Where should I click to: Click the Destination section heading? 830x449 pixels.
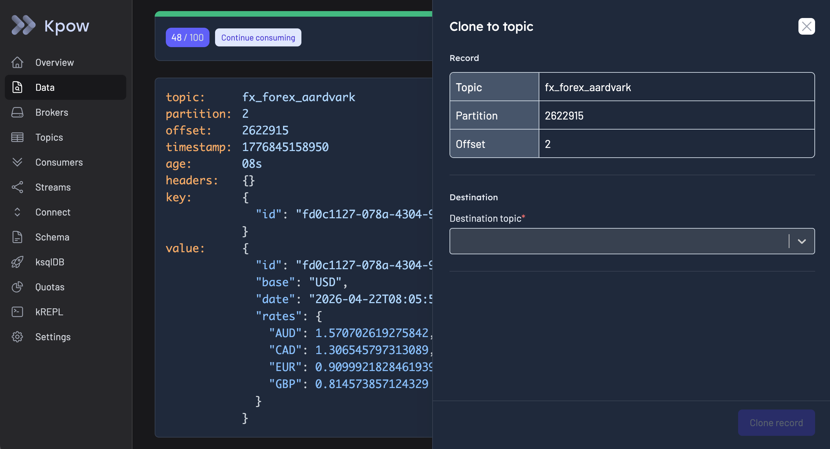point(473,197)
